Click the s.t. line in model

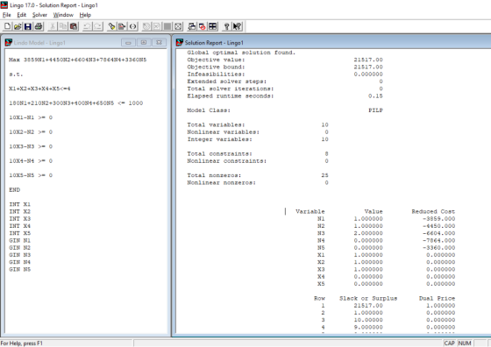tap(16, 74)
